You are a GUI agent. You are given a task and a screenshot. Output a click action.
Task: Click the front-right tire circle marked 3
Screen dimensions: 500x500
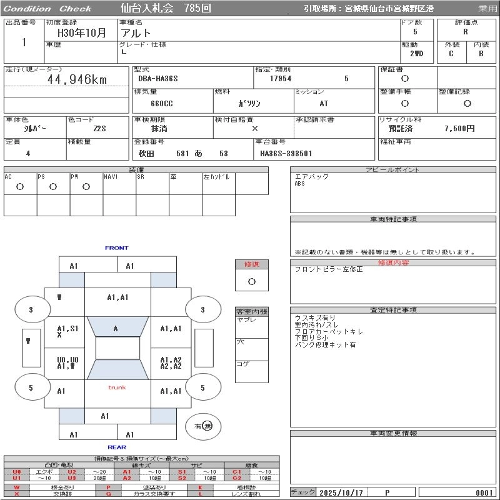202,309
